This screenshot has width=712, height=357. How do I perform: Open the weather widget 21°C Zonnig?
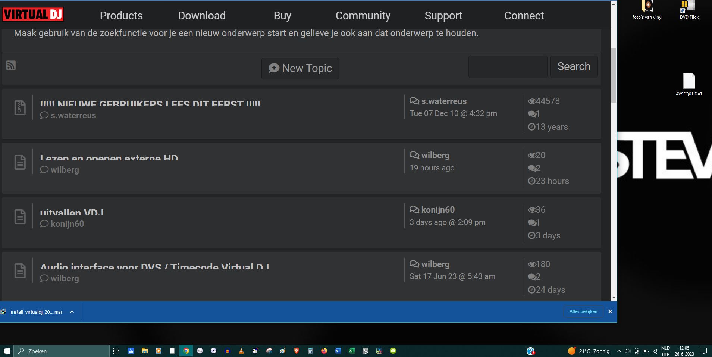click(589, 351)
